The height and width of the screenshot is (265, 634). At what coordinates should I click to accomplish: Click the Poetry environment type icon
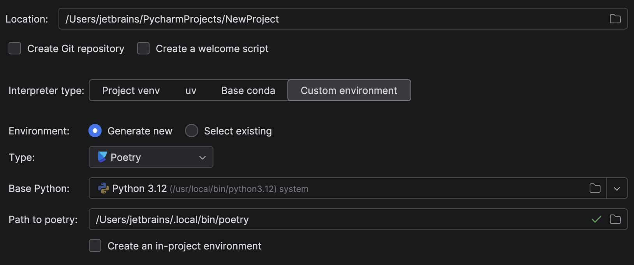pyautogui.click(x=102, y=157)
